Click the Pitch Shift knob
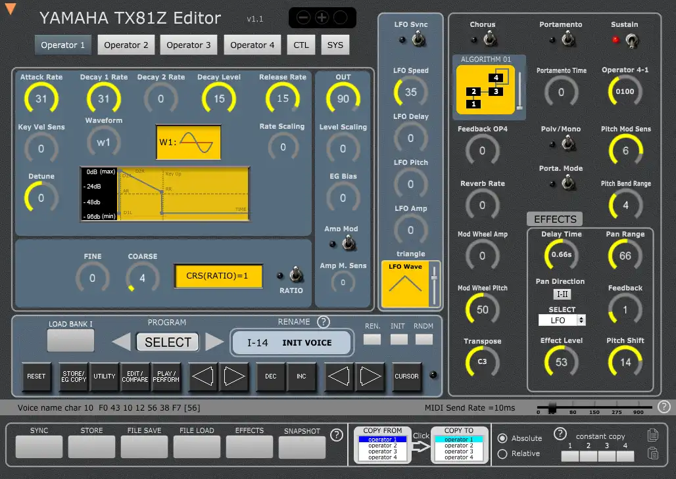Viewport: 676px width, 479px height. 625,362
